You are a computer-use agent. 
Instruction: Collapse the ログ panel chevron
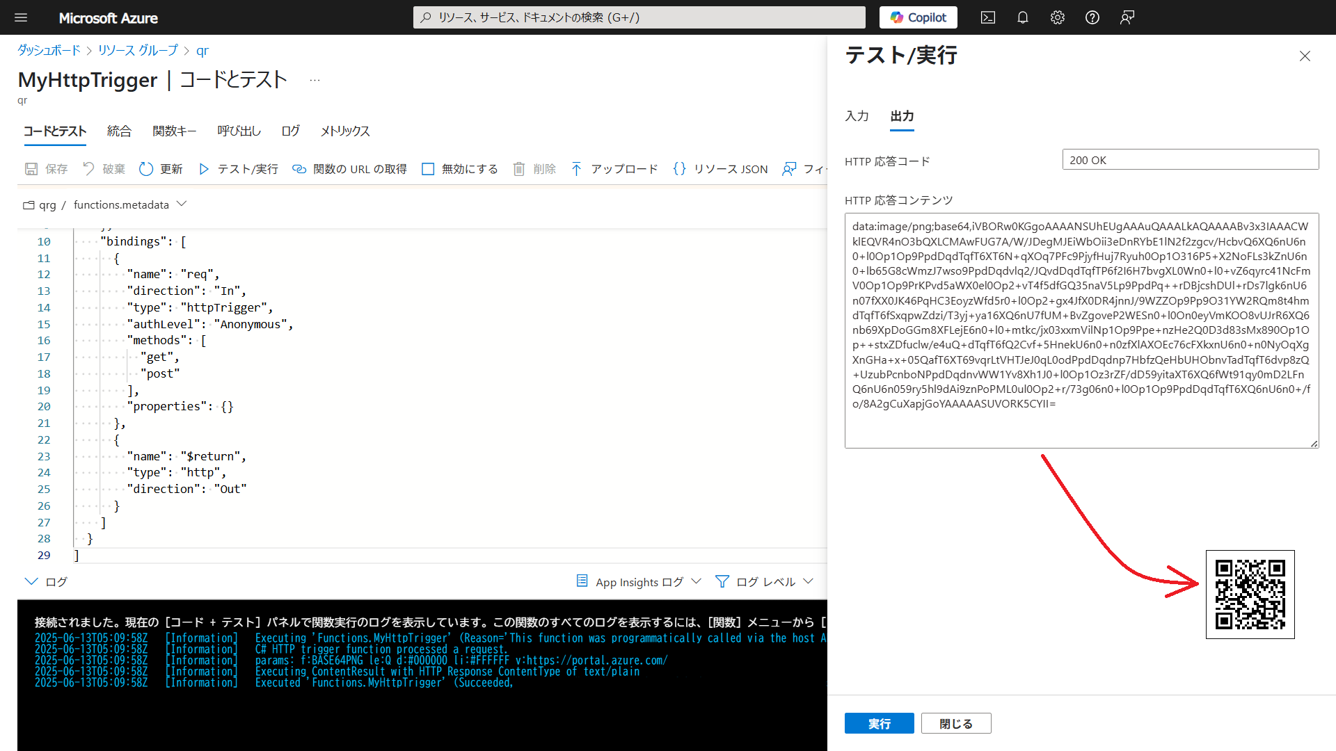(31, 581)
